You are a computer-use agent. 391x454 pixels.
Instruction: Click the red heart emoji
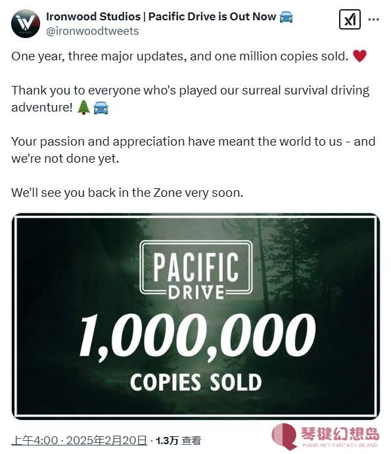coord(359,56)
